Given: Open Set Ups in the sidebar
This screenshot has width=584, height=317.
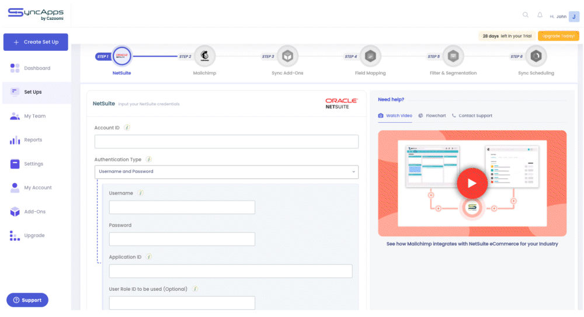Looking at the screenshot, I should pos(33,92).
